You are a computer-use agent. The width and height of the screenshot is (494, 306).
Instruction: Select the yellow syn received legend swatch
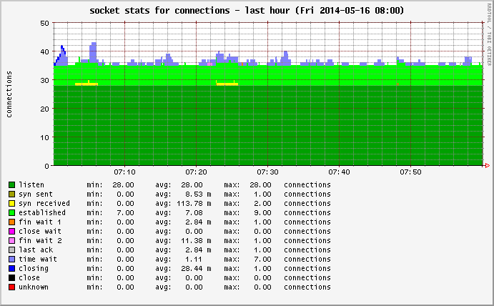(11, 203)
